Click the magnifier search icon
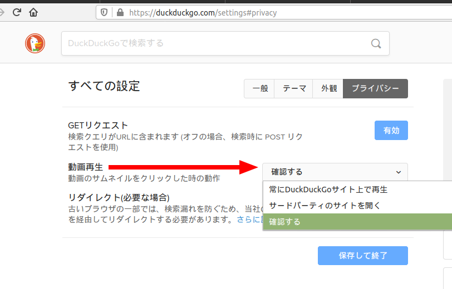This screenshot has height=289, width=452. tap(376, 43)
